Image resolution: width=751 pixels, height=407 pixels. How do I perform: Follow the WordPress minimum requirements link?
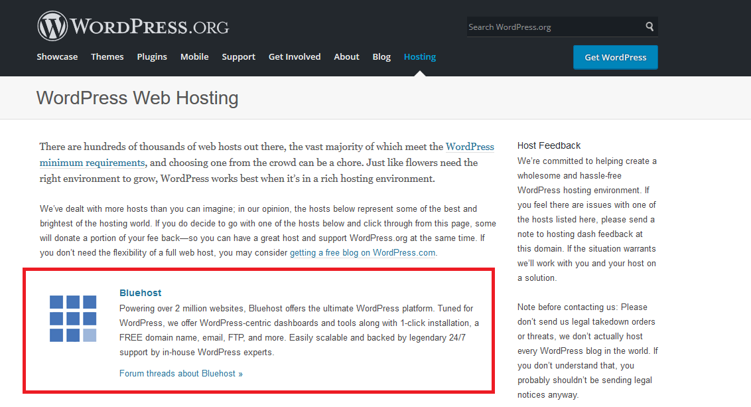point(267,154)
